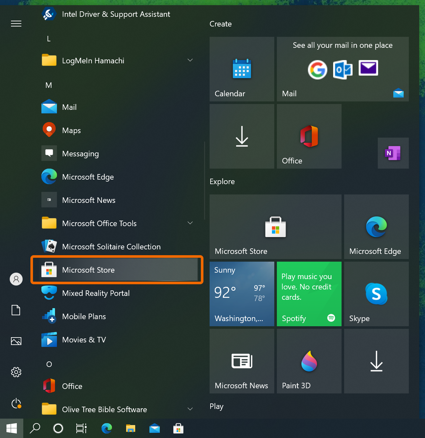Open the Documents icon in sidebar
Viewport: 425px width, 438px height.
click(16, 310)
